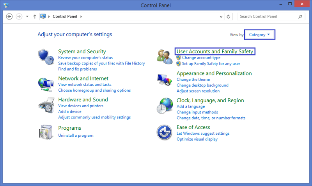The image size is (312, 186).
Task: Open User Accounts and Family Safety
Action: coord(215,52)
